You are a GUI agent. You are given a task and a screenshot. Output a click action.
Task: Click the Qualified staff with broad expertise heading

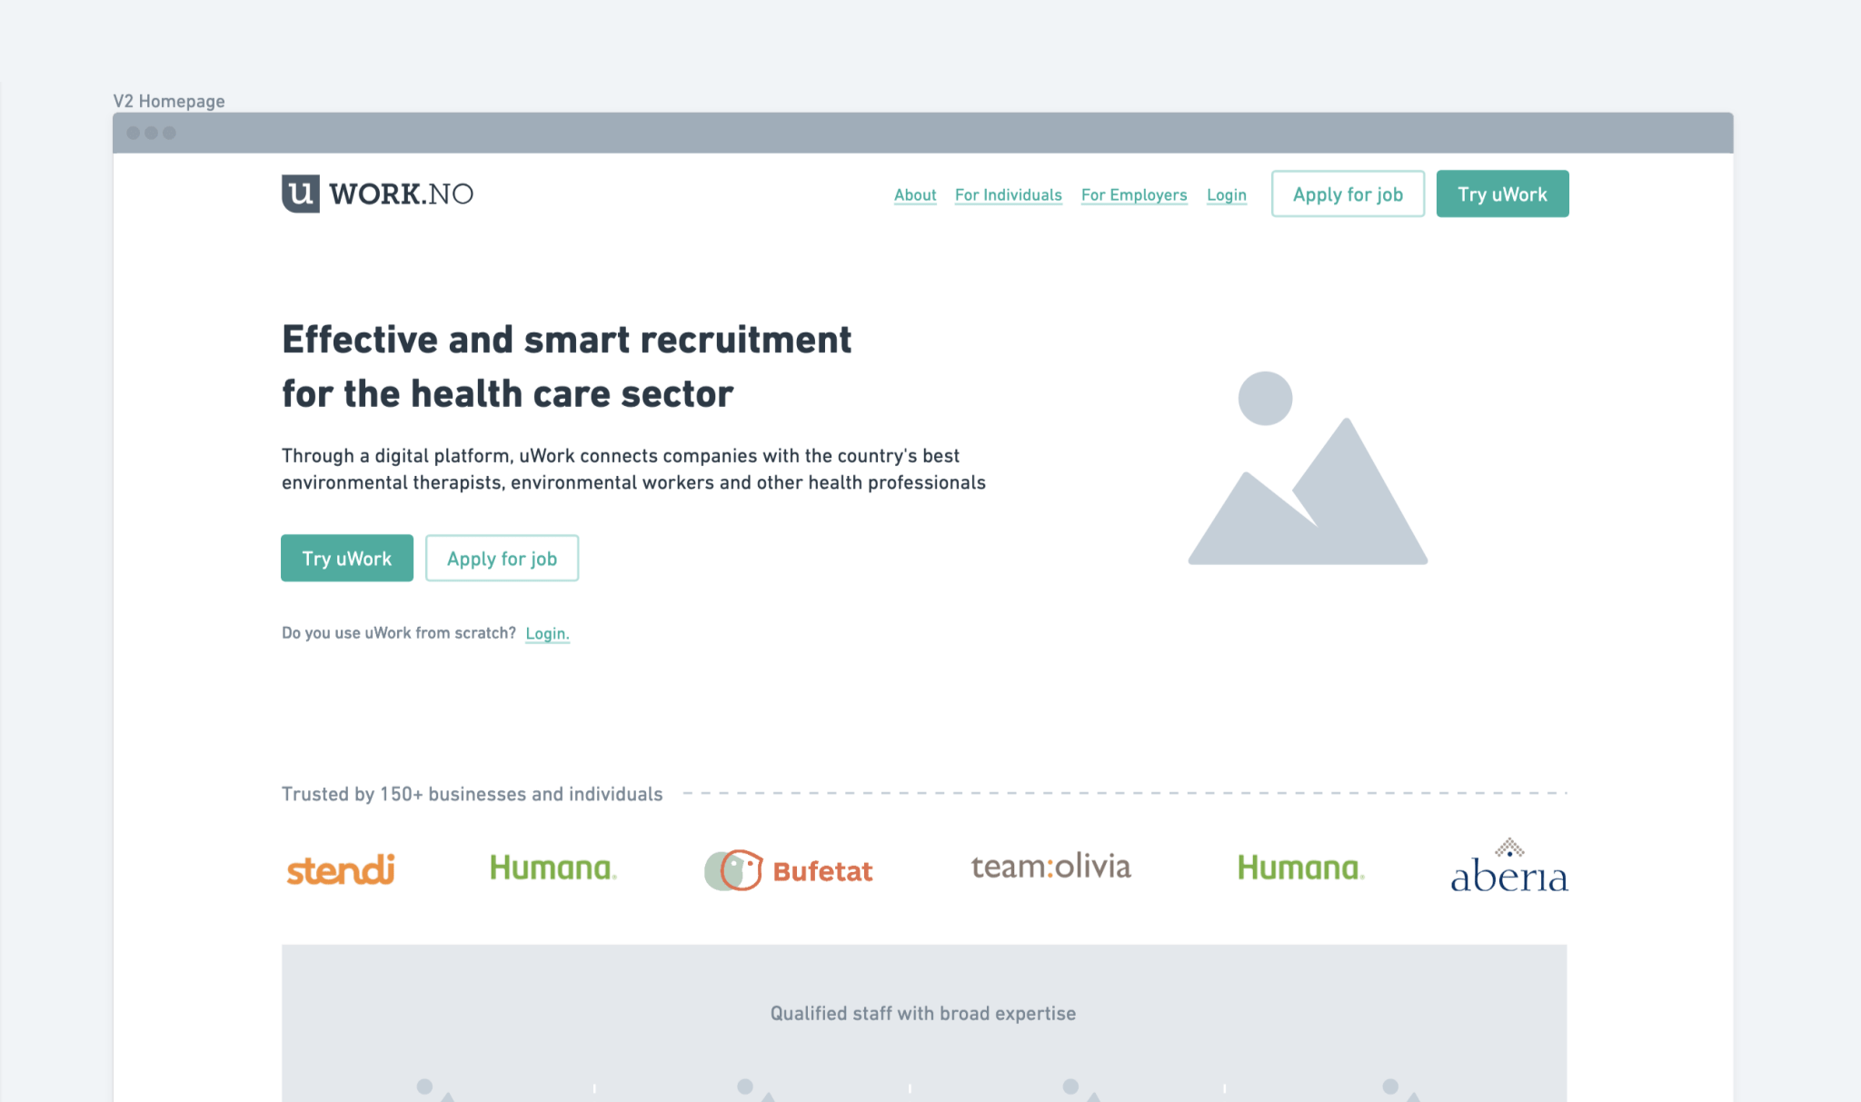tap(923, 1013)
